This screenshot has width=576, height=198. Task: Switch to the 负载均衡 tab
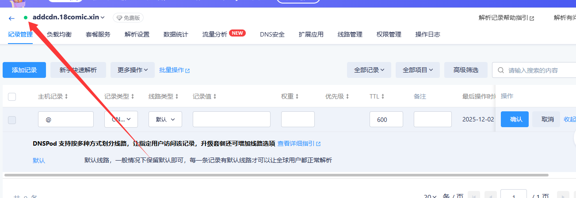pos(59,34)
